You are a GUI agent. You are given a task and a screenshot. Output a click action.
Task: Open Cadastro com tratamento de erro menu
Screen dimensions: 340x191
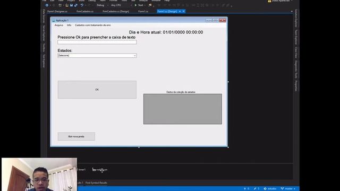[93, 25]
